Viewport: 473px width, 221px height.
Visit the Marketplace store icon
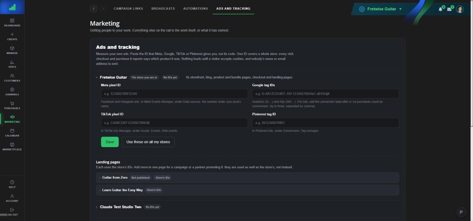[12, 145]
